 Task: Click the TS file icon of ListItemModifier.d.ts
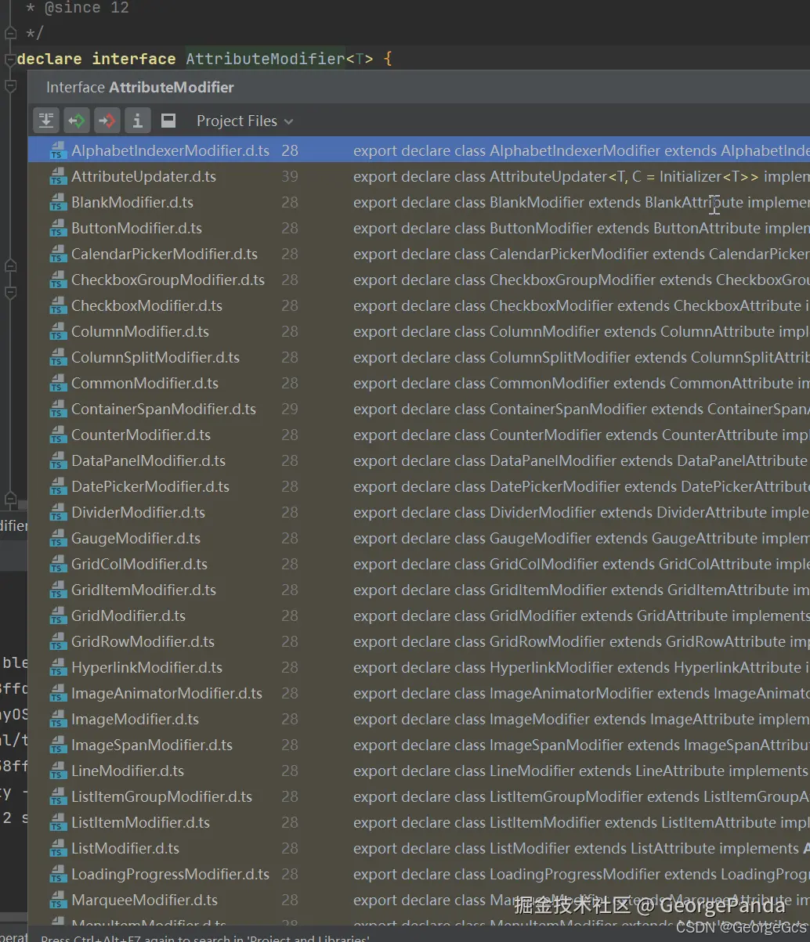58,823
